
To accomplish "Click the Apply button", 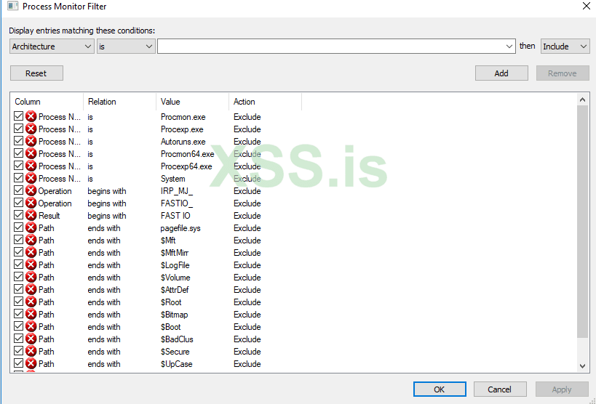I will [562, 389].
